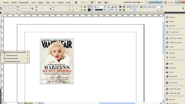This screenshot has height=104, width=185.
Task: Click the opacity 100% field
Action: coord(112,10)
